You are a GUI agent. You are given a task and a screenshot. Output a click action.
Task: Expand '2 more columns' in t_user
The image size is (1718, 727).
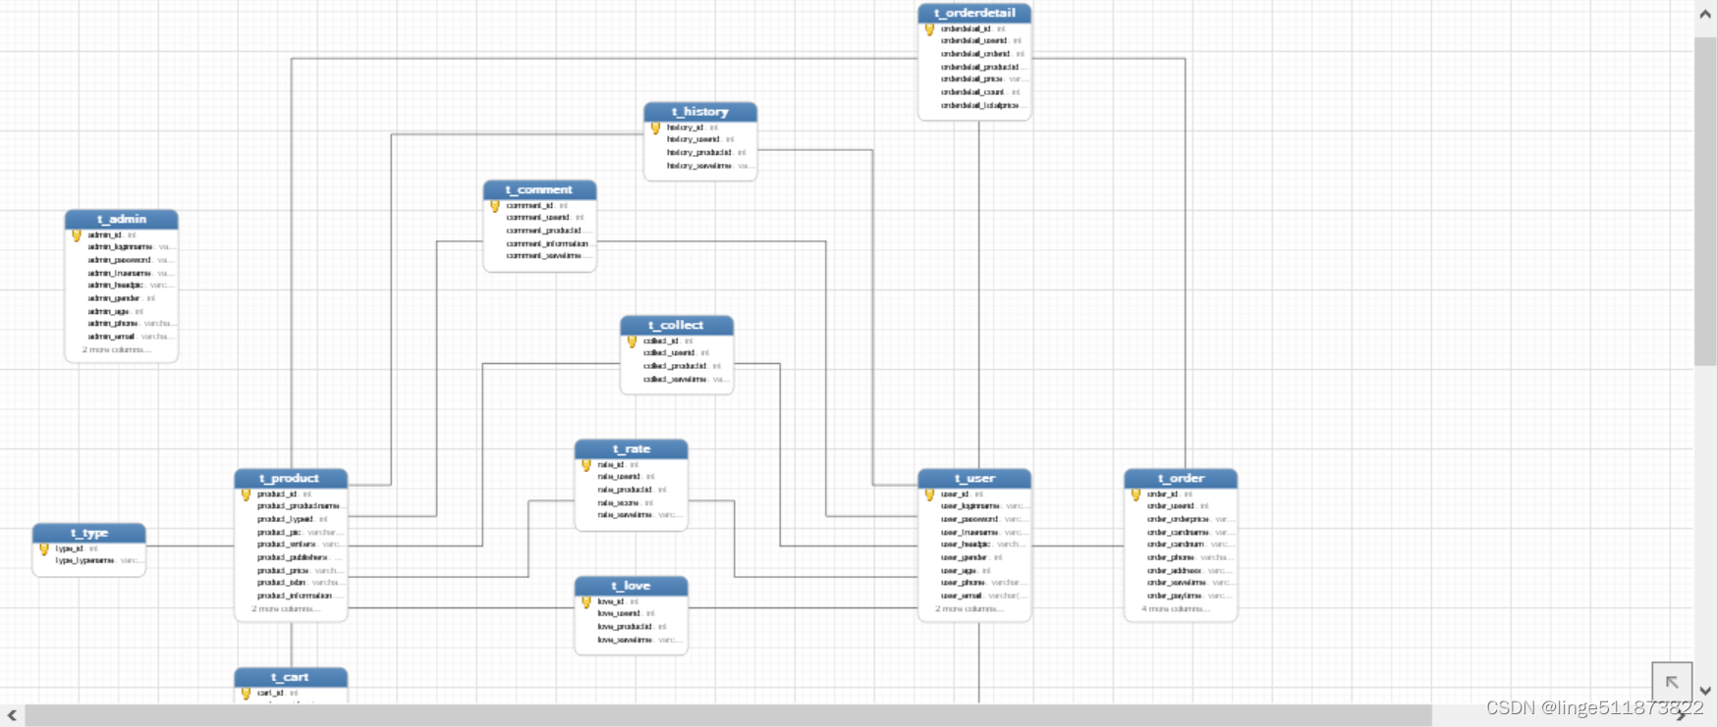[970, 608]
